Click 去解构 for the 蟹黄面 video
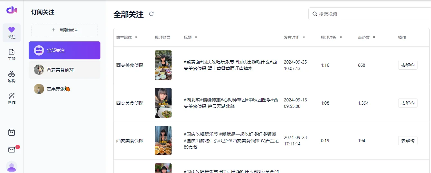 click(408, 65)
